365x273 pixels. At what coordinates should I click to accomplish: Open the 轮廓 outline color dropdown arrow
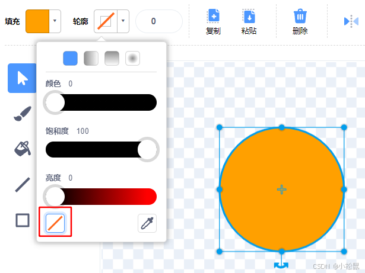(x=123, y=21)
